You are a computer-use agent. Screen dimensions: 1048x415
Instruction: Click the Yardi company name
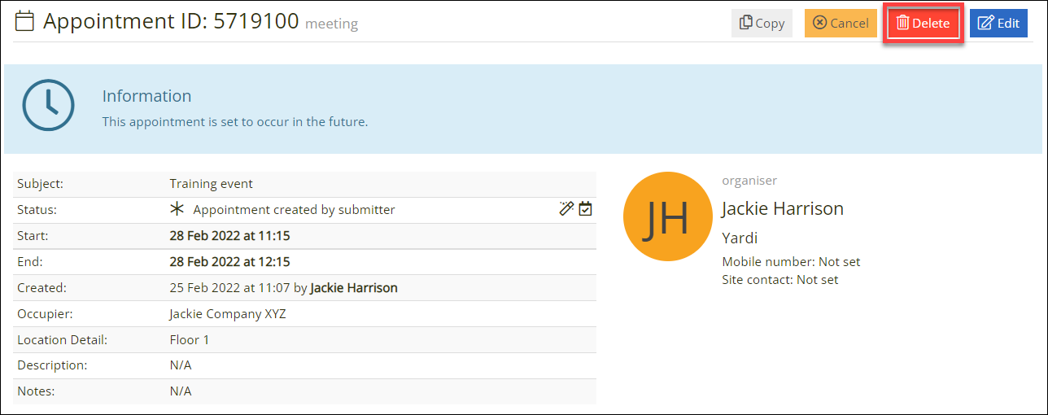(739, 238)
